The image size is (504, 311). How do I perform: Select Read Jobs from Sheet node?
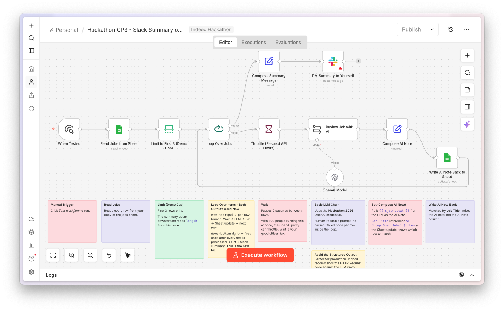tap(119, 129)
